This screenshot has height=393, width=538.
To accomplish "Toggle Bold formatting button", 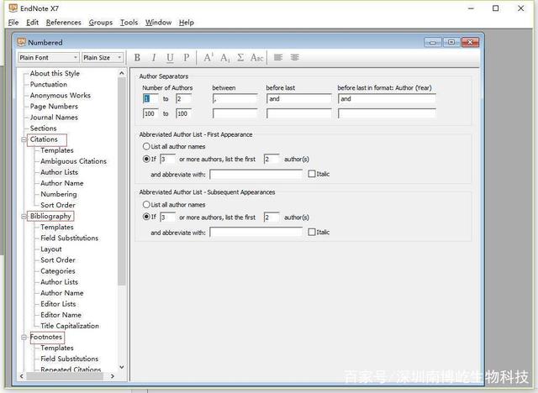I will (137, 58).
